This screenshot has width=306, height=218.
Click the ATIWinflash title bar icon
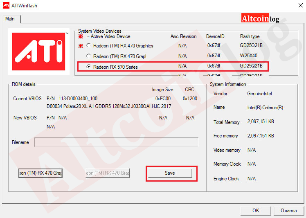[6, 5]
